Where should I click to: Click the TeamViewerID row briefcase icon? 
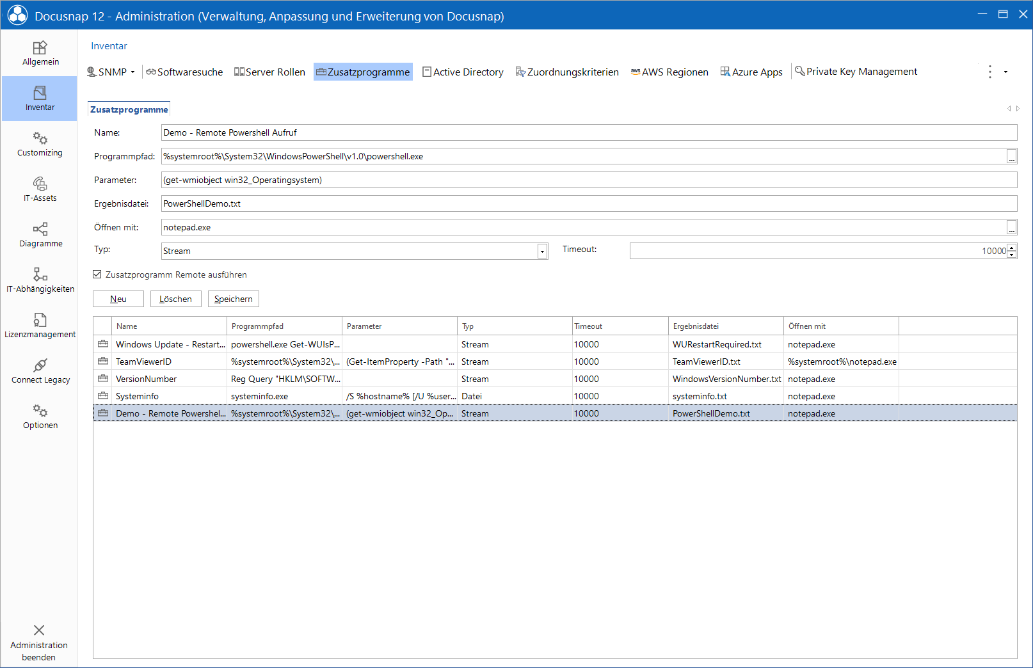pyautogui.click(x=102, y=362)
